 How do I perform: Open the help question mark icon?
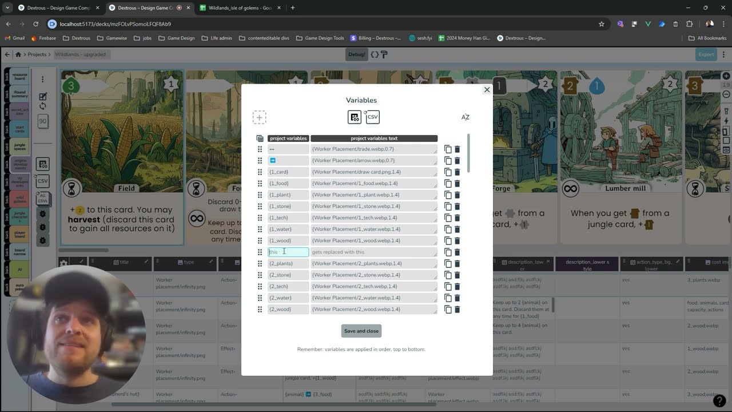[x=719, y=401]
